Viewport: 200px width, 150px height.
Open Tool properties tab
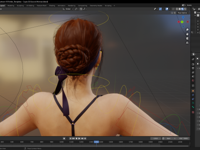tap(193, 59)
